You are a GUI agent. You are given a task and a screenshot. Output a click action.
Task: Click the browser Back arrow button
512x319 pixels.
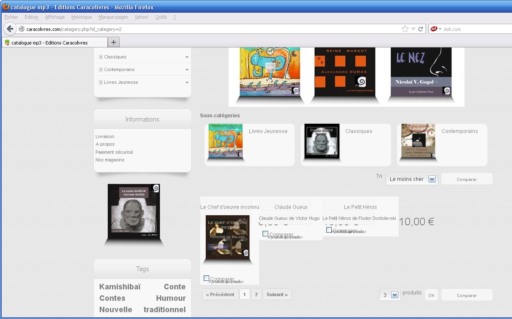tap(10, 29)
